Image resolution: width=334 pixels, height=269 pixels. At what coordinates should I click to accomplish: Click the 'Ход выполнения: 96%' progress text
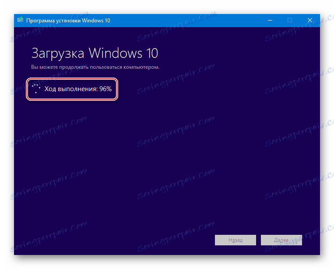pyautogui.click(x=78, y=89)
